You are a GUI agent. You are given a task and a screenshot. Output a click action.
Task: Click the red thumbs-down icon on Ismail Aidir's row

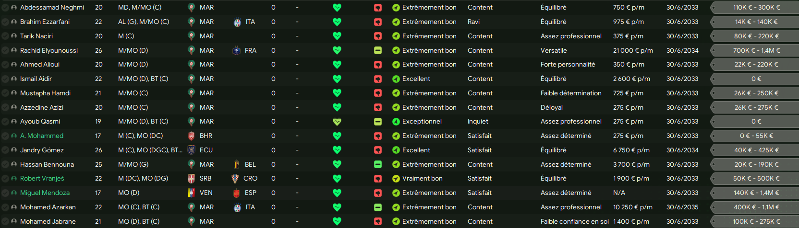pyautogui.click(x=378, y=79)
